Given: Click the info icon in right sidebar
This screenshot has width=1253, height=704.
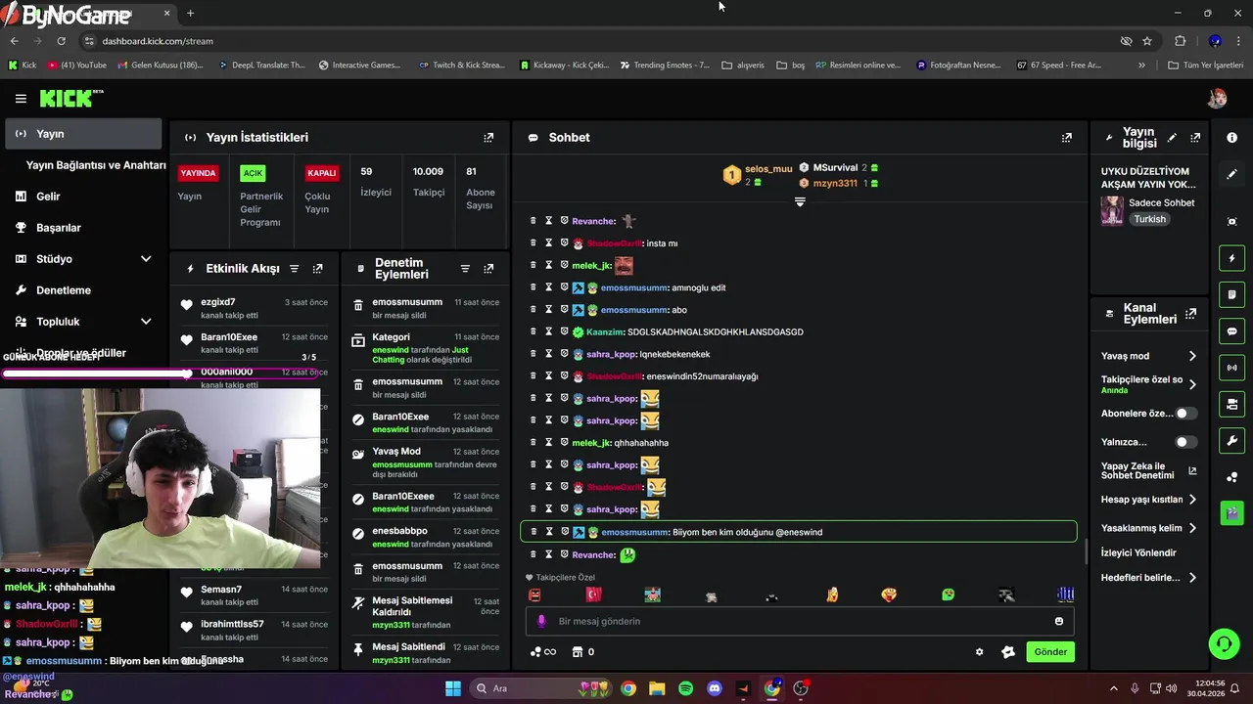Looking at the screenshot, I should pyautogui.click(x=1232, y=138).
